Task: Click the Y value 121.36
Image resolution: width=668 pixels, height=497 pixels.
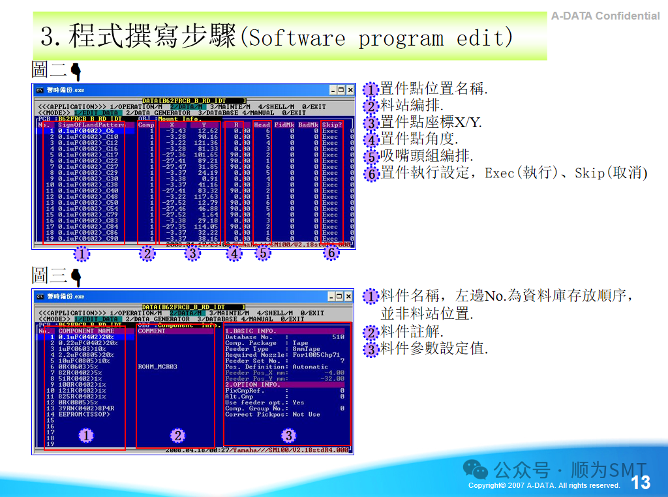Action: 205,143
